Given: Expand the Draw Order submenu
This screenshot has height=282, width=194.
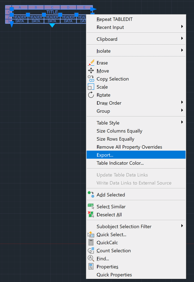Looking at the screenshot, I should click(x=182, y=103).
